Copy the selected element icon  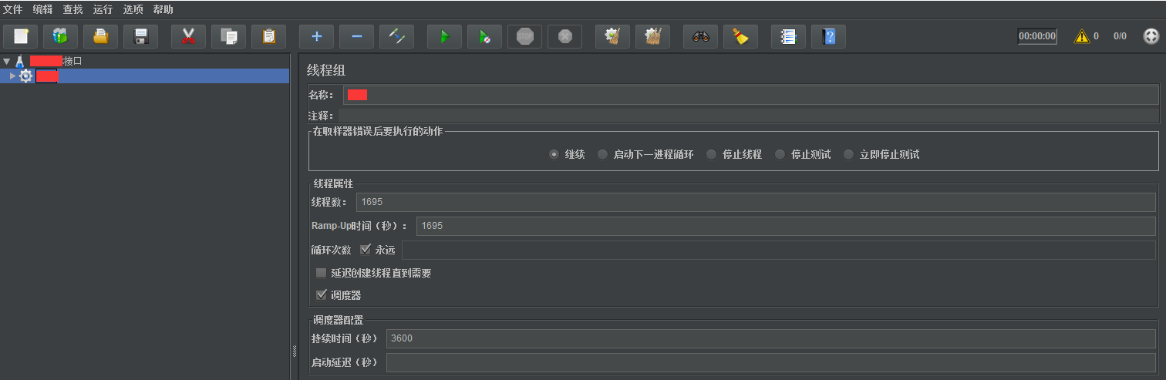pos(228,36)
